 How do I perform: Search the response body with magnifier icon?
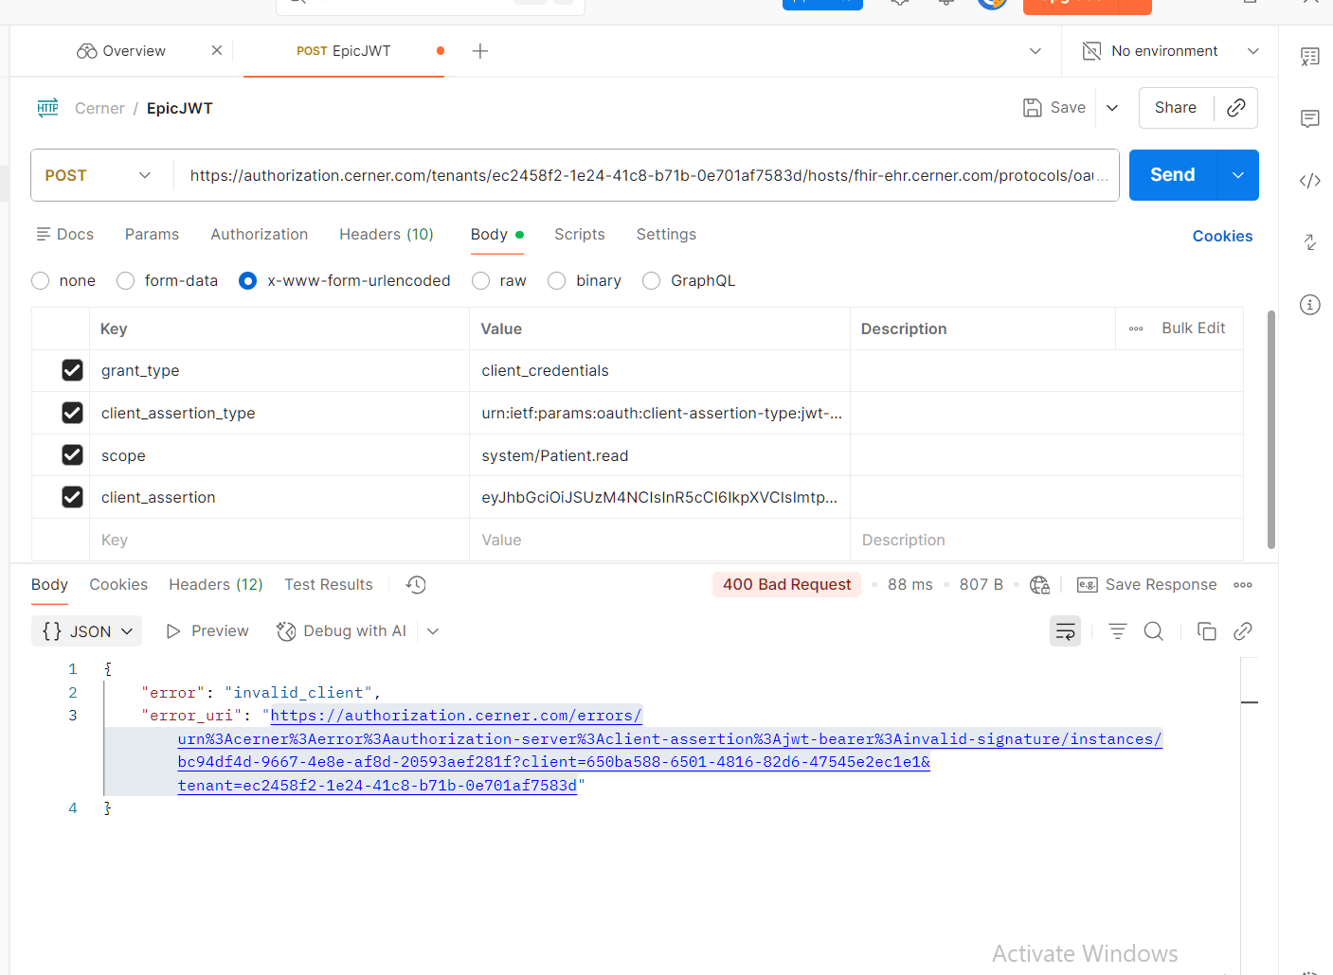1153,631
